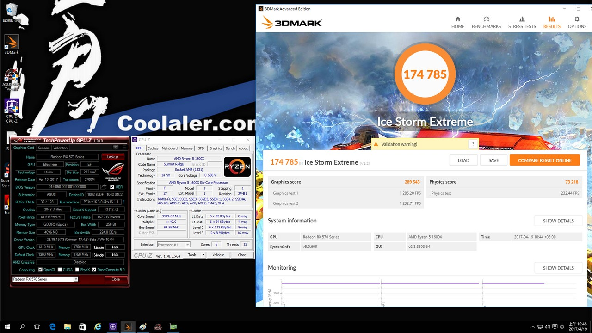Show details for Monitoring

point(558,268)
